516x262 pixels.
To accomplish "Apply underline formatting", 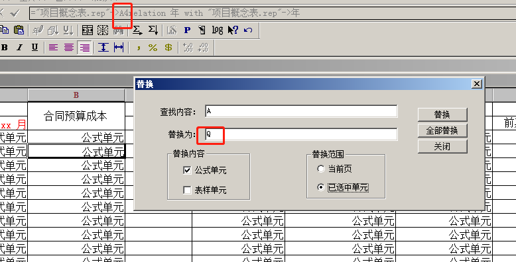I will coord(34,48).
